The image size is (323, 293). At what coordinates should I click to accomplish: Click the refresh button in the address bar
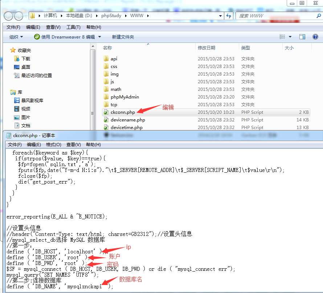coord(229,16)
